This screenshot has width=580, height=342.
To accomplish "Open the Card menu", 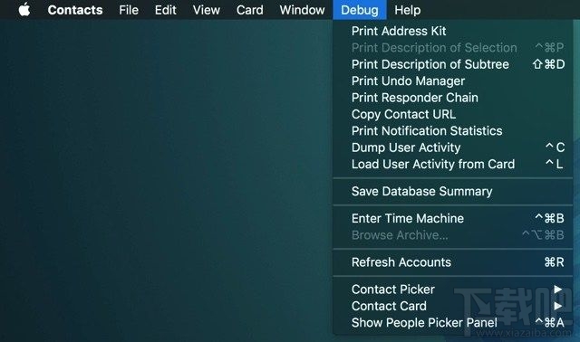I will [x=250, y=10].
